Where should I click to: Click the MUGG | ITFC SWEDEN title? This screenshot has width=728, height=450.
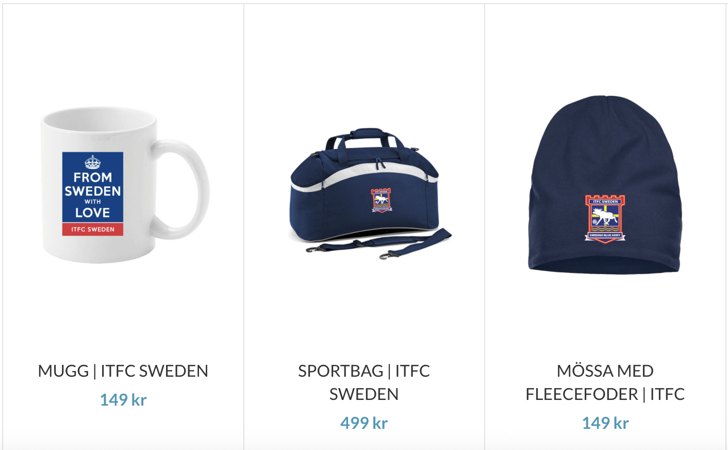[x=123, y=371]
